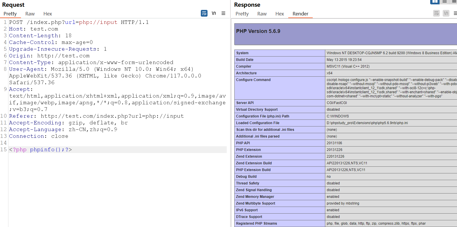Click the 'Upgrade-Insecure-Requests: 1' header
The image size is (457, 227).
[58, 49]
